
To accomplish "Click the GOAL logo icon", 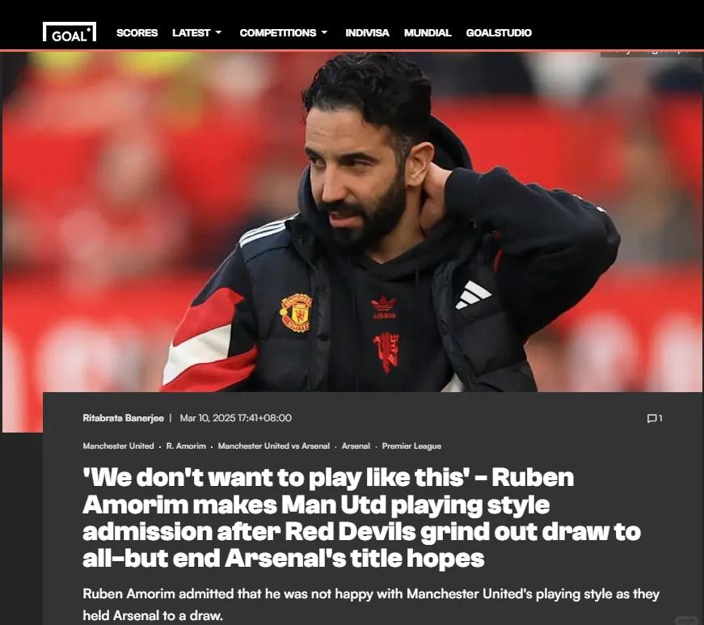I will (70, 32).
